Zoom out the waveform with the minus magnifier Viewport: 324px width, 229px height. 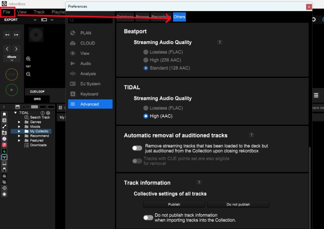(x=28, y=74)
